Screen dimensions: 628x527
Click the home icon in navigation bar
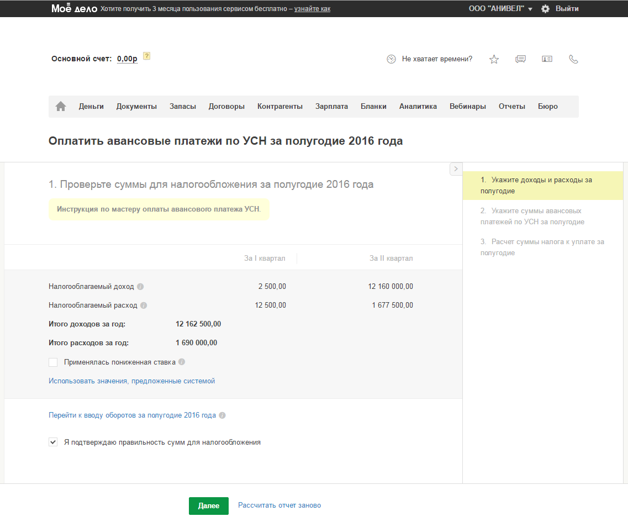pos(61,107)
